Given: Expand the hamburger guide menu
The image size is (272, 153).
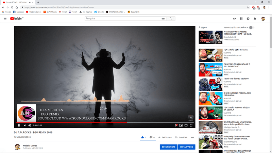Looking at the screenshot, I should [x=5, y=19].
